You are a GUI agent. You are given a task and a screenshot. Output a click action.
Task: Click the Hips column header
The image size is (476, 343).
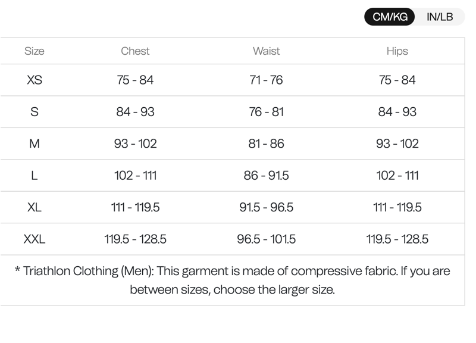click(x=397, y=51)
